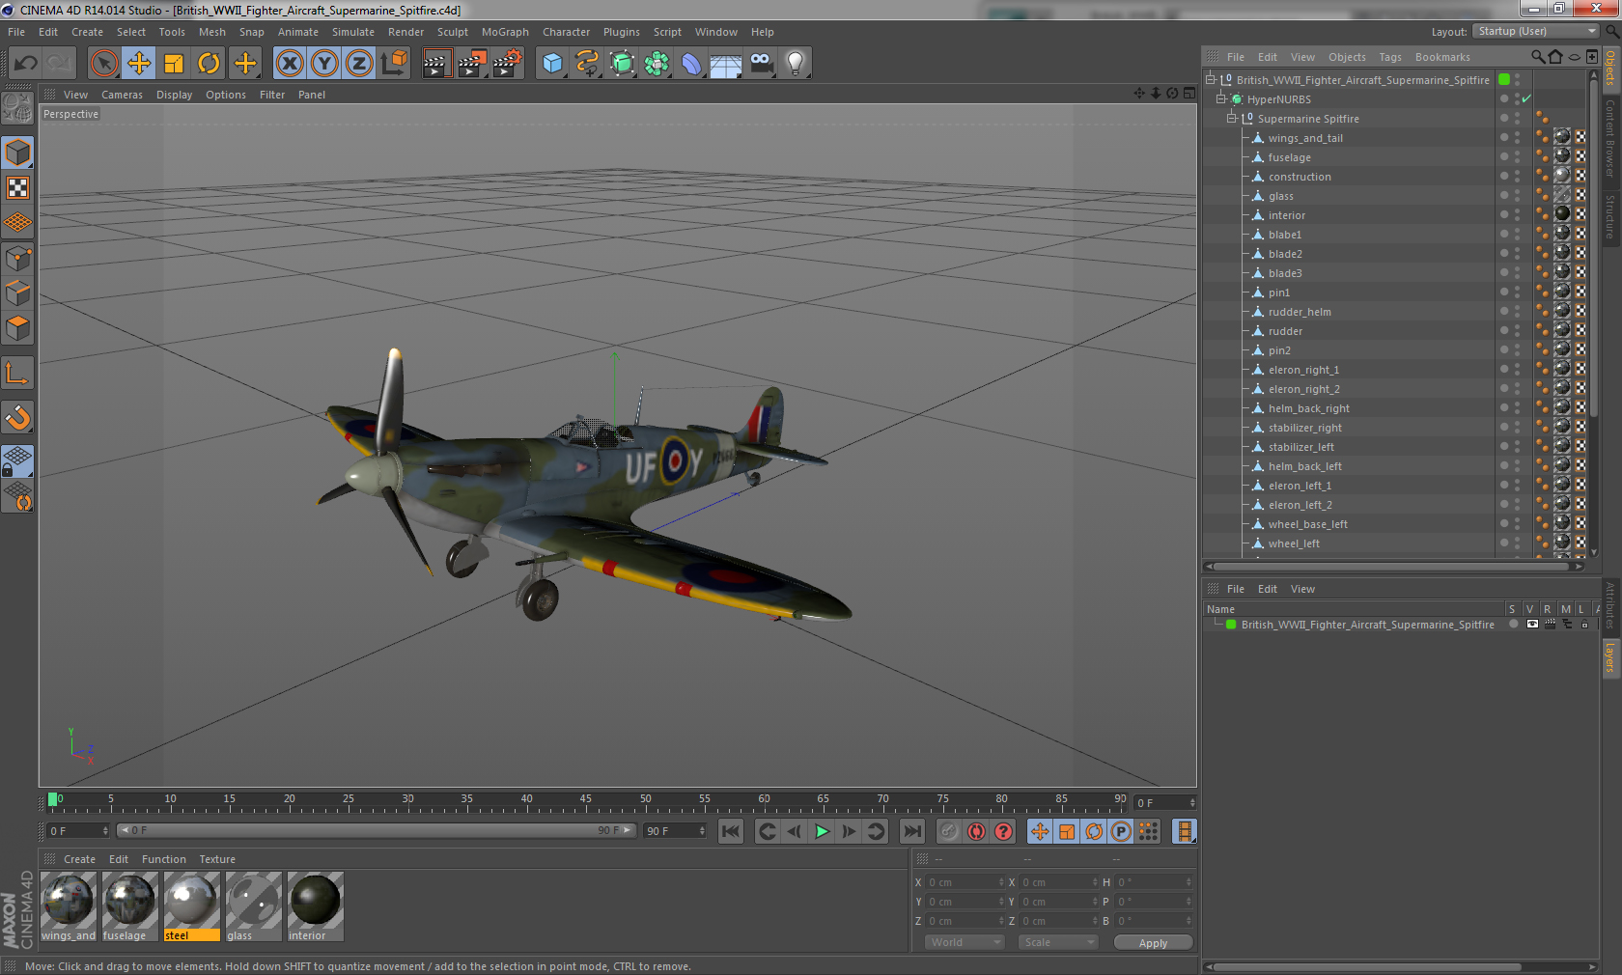Select the interior material swatch
This screenshot has height=975, width=1622.
[315, 906]
